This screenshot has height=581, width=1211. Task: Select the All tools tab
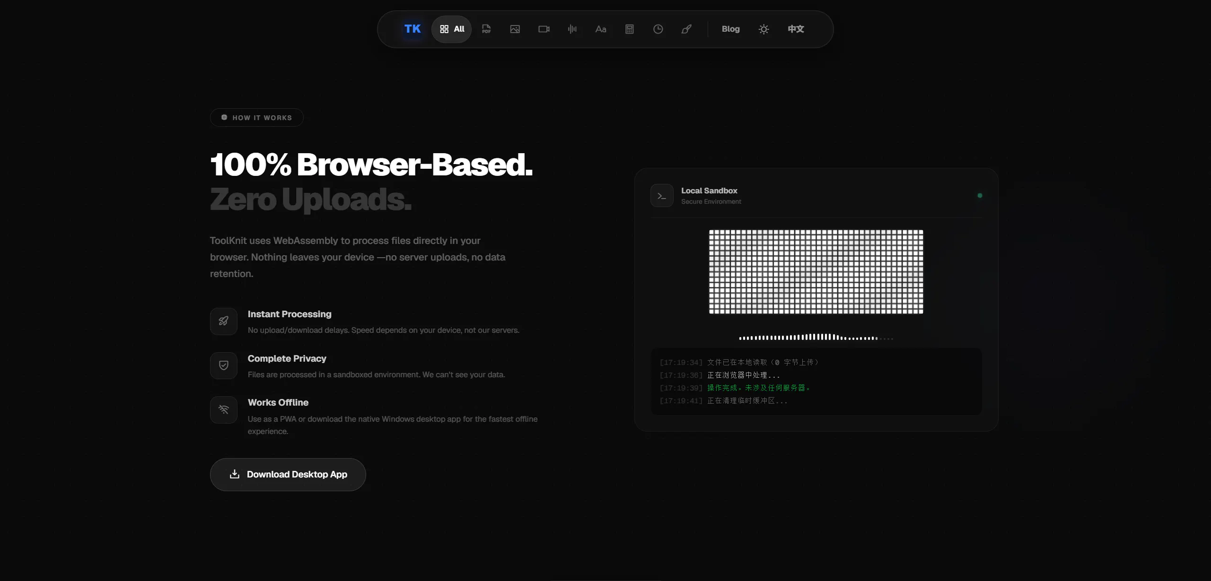[452, 29]
